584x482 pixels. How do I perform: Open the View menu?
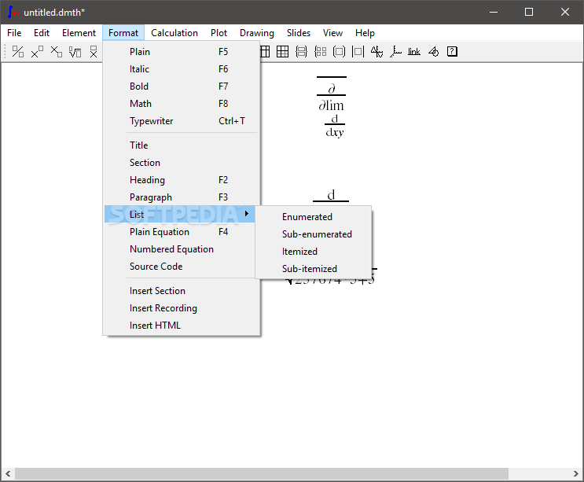332,33
